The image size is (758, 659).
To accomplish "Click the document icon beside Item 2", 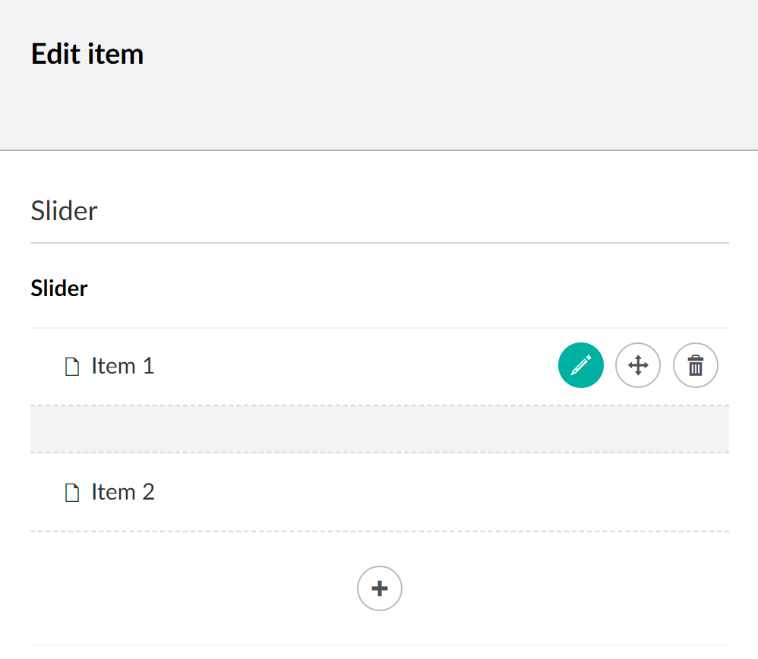I will tap(72, 493).
